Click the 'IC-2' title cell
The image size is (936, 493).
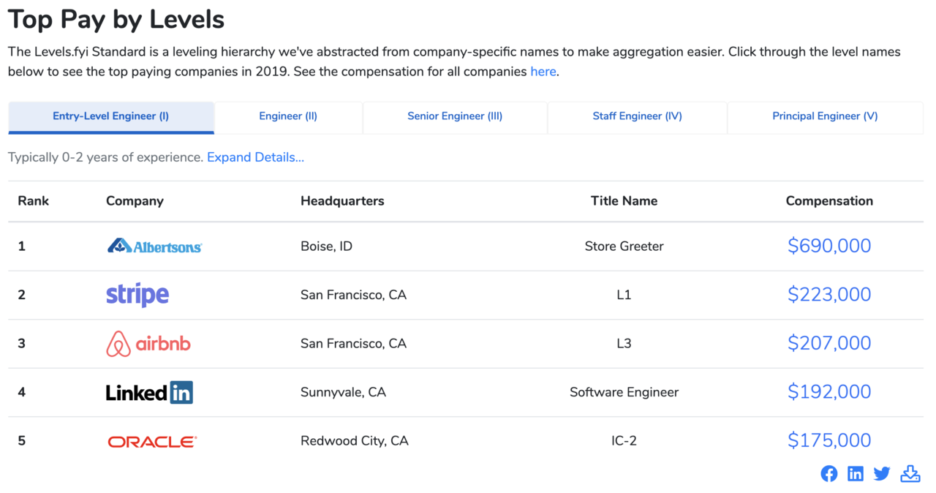(x=624, y=441)
